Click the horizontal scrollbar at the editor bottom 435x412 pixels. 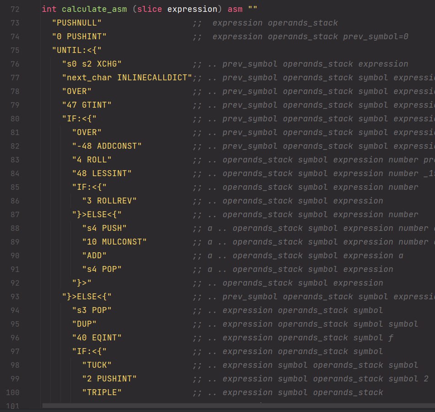pos(238,405)
